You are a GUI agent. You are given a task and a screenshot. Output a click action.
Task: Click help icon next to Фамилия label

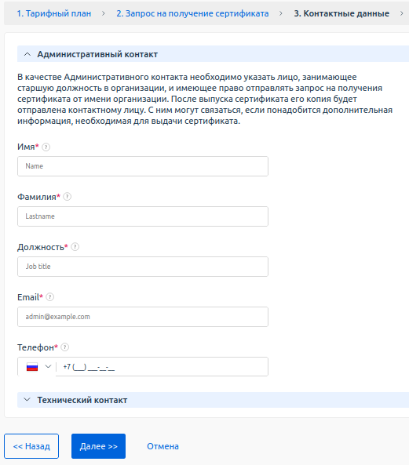[x=68, y=197]
